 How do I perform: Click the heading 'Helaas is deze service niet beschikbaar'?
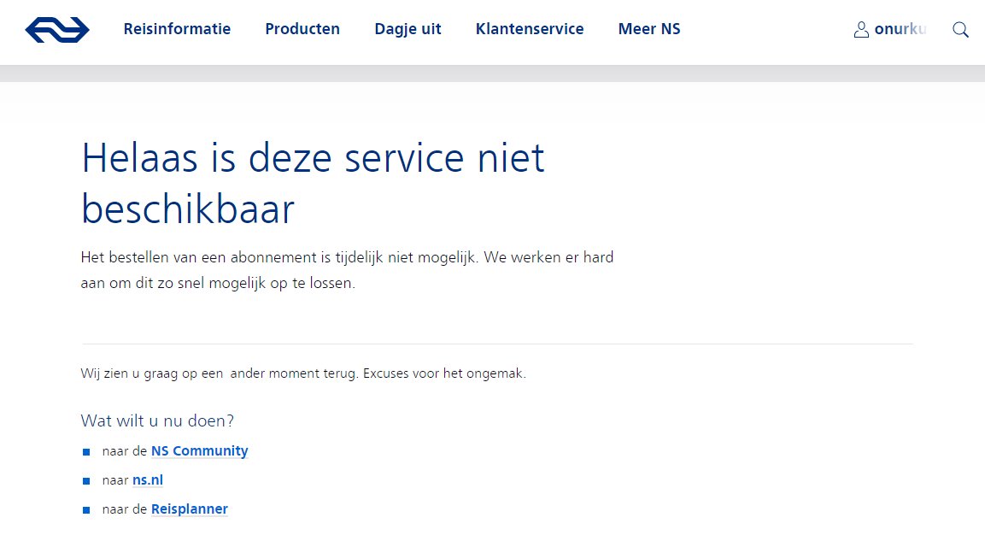coord(313,183)
